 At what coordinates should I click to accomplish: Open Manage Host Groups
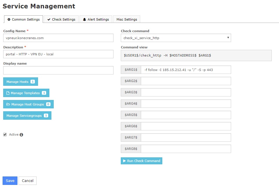pos(28,104)
